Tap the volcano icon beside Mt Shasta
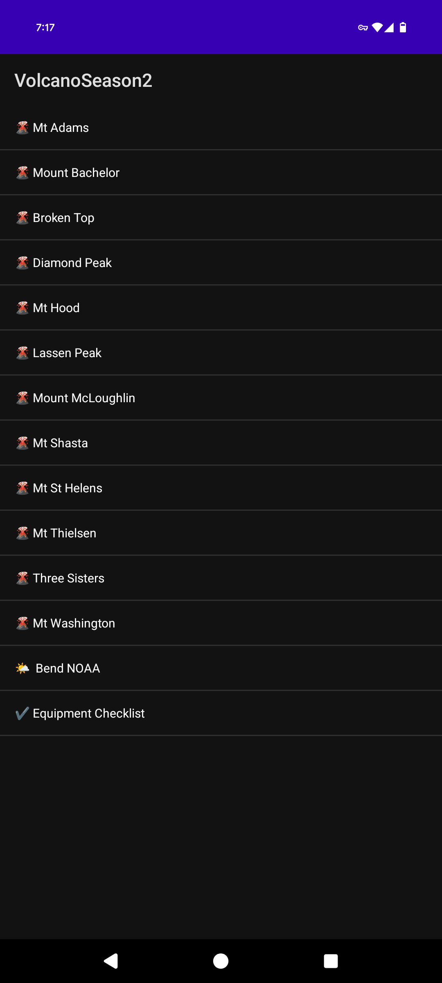The height and width of the screenshot is (983, 442). click(x=23, y=443)
